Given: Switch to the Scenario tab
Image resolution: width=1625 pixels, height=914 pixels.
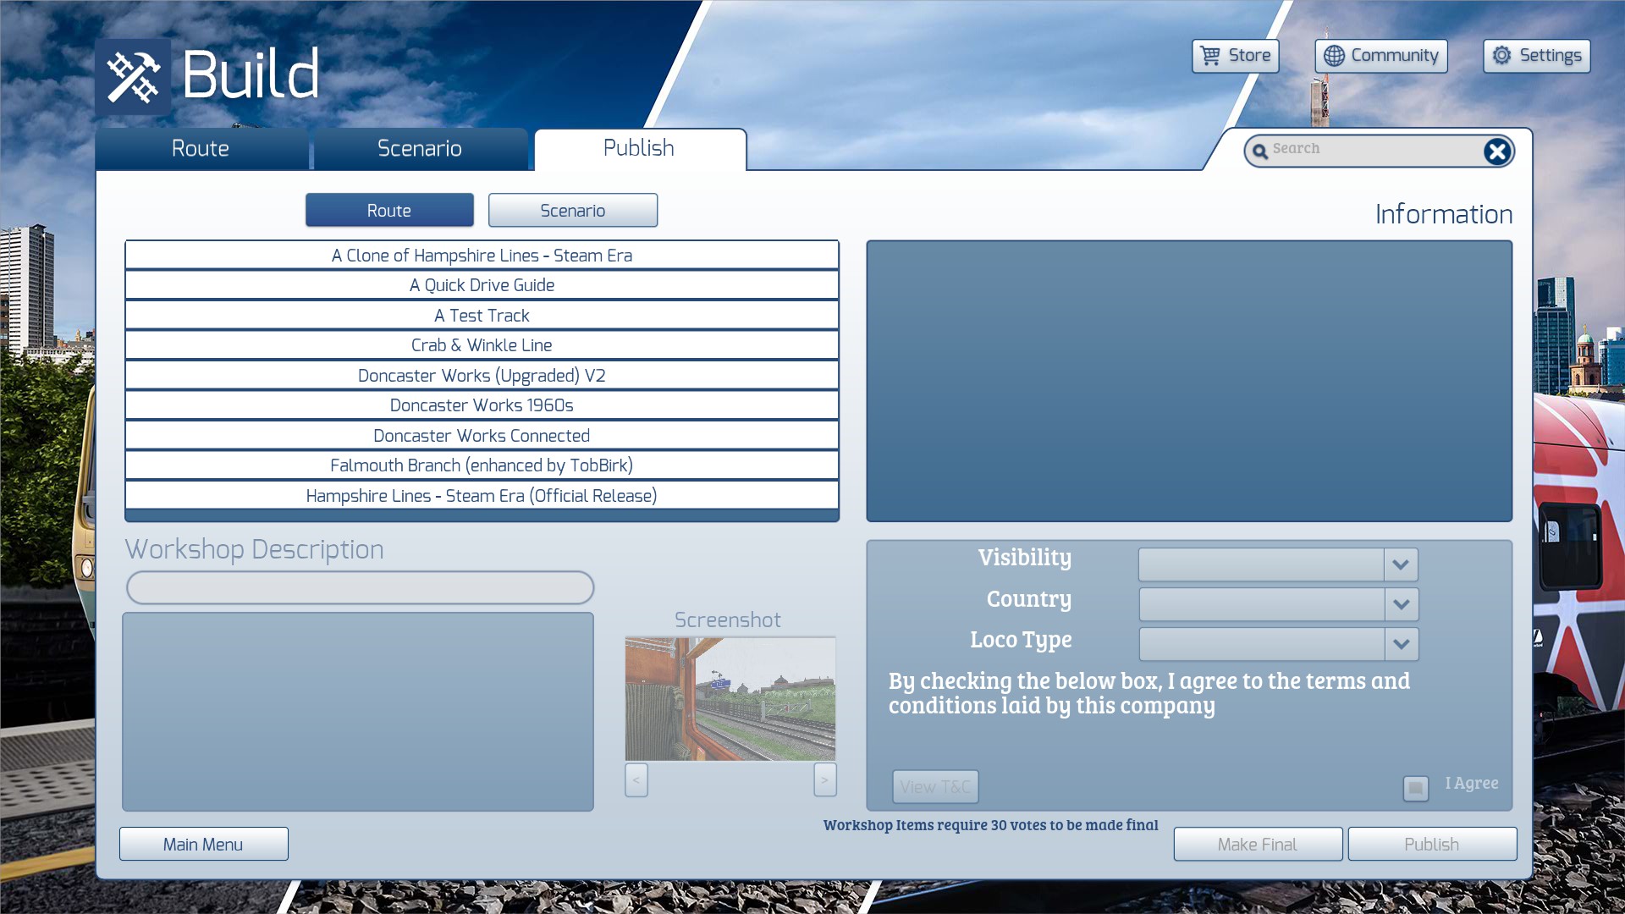Looking at the screenshot, I should coord(420,149).
